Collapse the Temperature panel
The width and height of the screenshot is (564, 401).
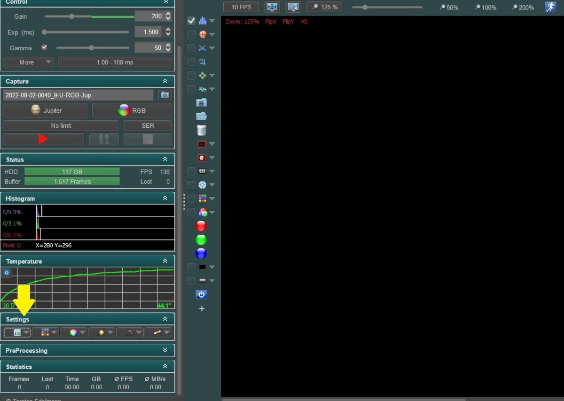tap(165, 261)
